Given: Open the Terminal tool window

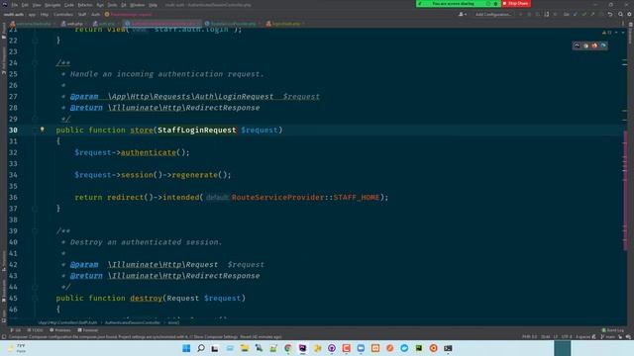Looking at the screenshot, I should pos(88,330).
